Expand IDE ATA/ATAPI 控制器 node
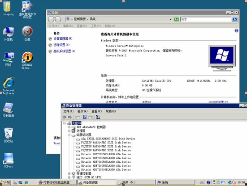The image size is (247, 186). [x=69, y=127]
